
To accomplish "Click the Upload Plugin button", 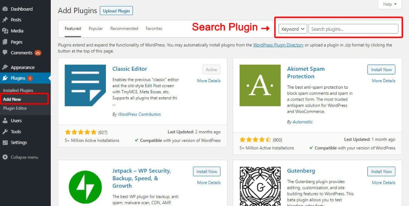I will 116,11.
